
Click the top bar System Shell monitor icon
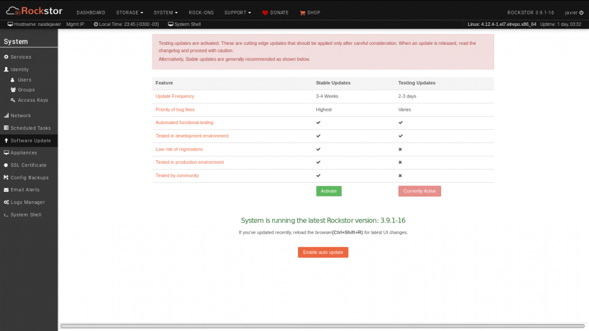click(170, 24)
